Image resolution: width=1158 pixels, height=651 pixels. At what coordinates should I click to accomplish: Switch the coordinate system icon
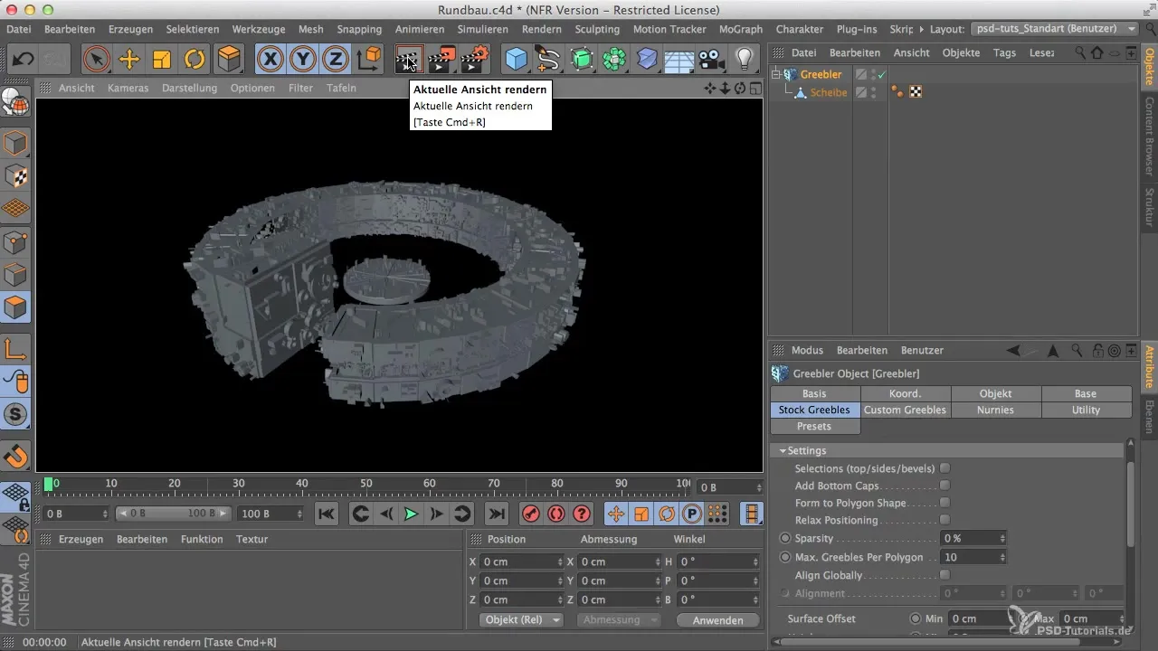pos(369,60)
